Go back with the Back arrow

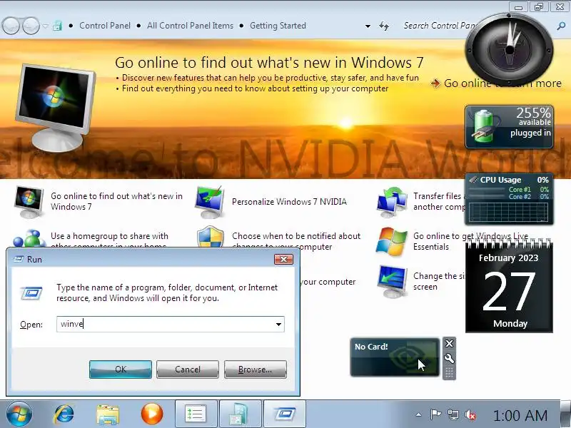[x=11, y=26]
